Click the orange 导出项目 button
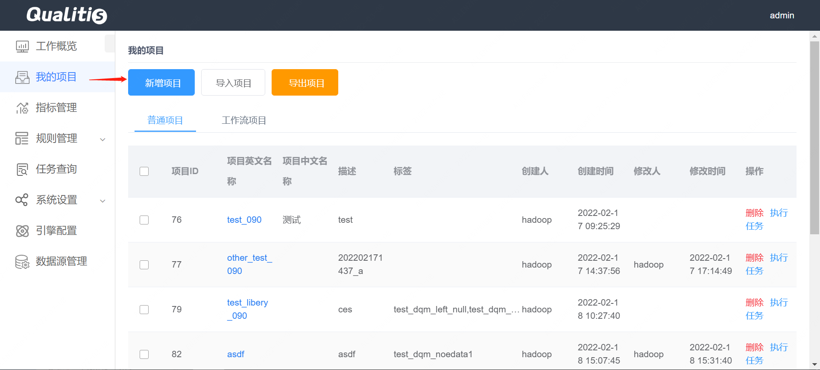Viewport: 820px width, 370px height. point(305,82)
